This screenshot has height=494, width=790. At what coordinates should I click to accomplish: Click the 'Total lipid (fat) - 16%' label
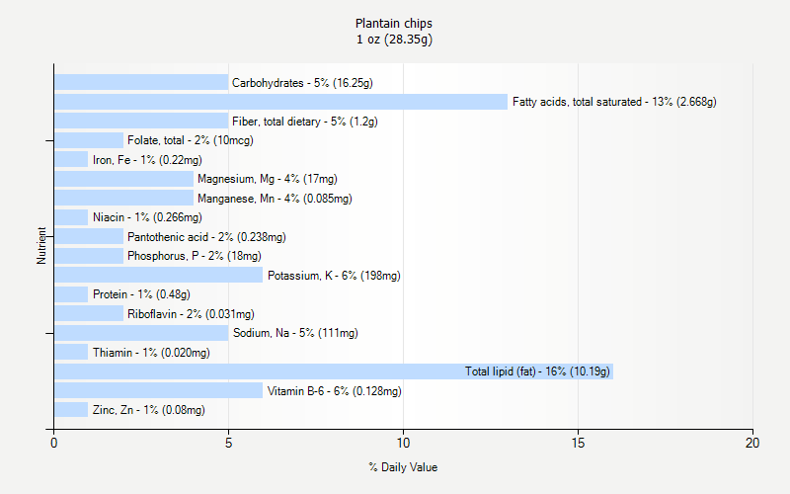[x=537, y=371]
